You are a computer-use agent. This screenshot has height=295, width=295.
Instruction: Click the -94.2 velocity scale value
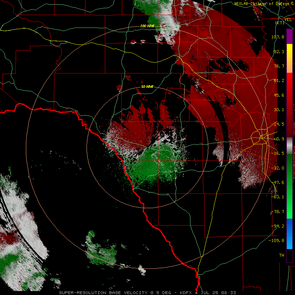point(278,226)
